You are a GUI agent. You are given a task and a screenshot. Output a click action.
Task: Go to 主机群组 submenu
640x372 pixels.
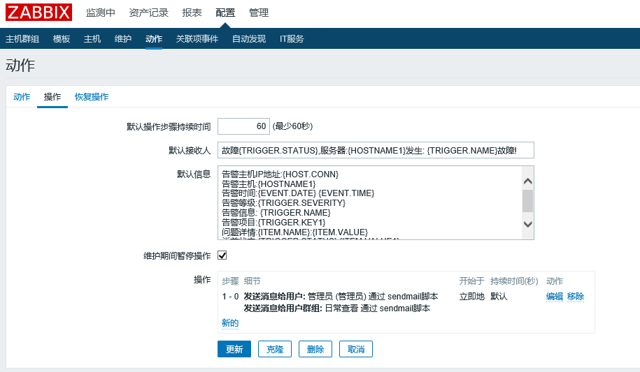22,38
